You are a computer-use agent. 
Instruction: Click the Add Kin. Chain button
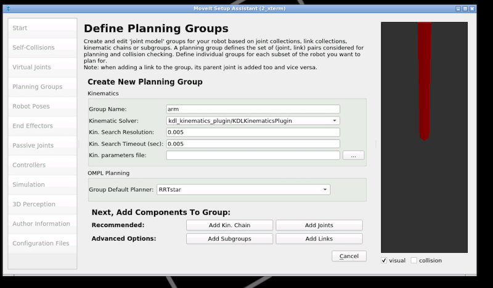pos(229,225)
